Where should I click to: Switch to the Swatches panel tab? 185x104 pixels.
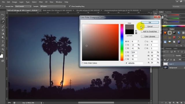[x=168, y=12]
